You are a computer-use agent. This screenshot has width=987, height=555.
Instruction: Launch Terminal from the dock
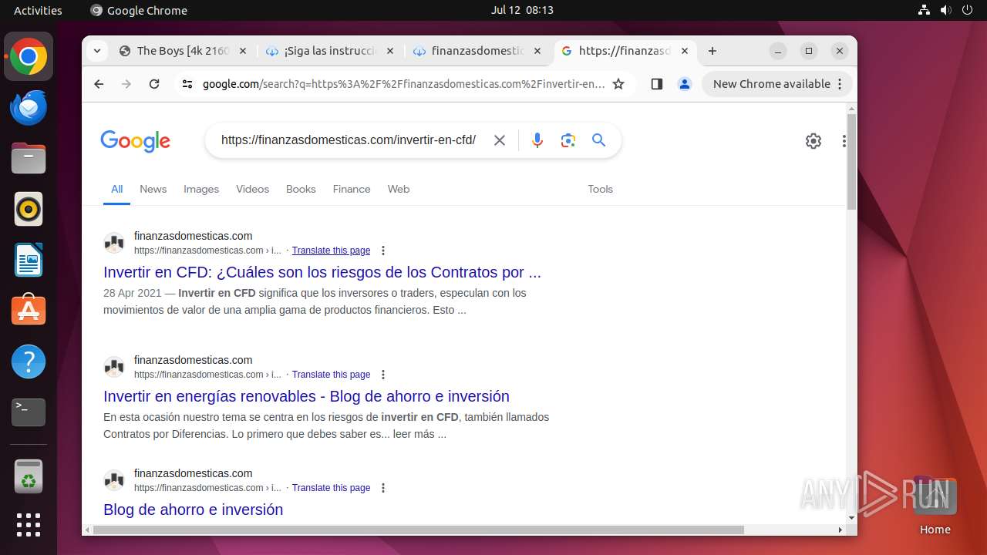click(x=29, y=412)
